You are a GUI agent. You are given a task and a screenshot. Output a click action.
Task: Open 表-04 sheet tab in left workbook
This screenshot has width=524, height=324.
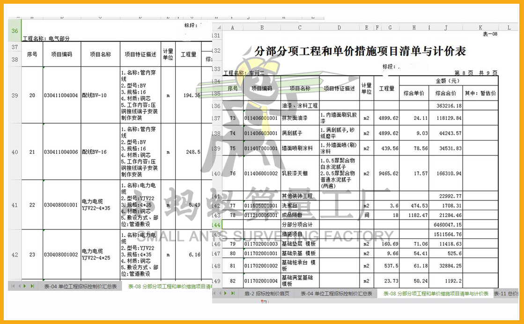tap(80, 286)
